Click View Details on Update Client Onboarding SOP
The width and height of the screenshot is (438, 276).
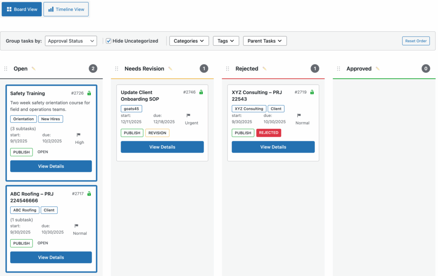pos(162,147)
